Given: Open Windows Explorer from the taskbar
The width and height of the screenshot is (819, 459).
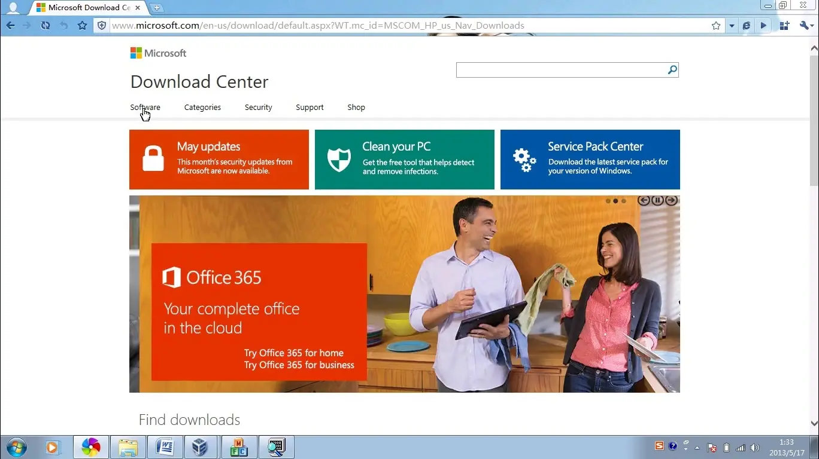Looking at the screenshot, I should pos(128,447).
